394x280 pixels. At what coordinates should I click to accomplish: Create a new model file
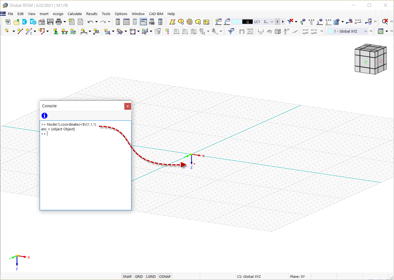point(8,22)
